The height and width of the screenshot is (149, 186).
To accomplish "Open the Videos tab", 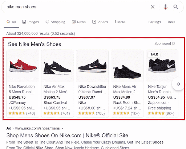I will point(100,22).
